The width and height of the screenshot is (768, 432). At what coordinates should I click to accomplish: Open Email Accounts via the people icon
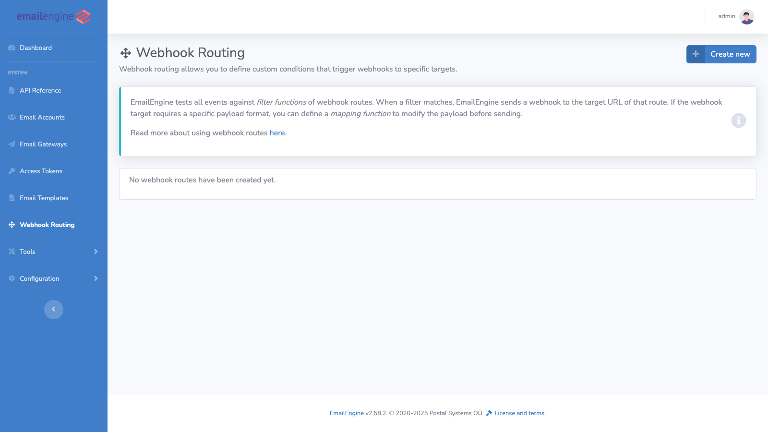click(11, 117)
